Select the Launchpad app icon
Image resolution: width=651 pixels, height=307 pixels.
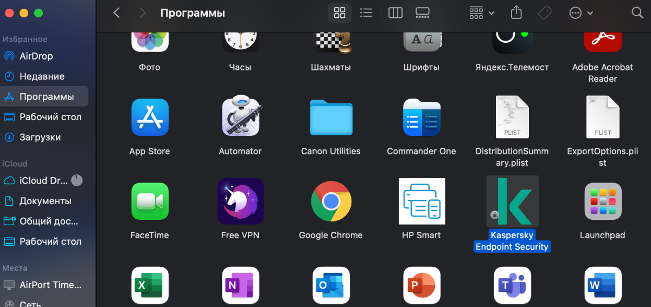[603, 201]
